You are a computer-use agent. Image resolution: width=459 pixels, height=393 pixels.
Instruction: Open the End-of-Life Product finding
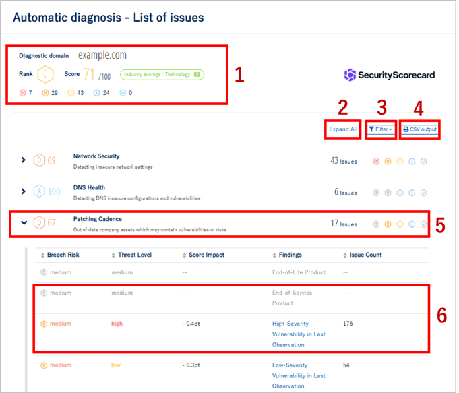click(x=299, y=272)
